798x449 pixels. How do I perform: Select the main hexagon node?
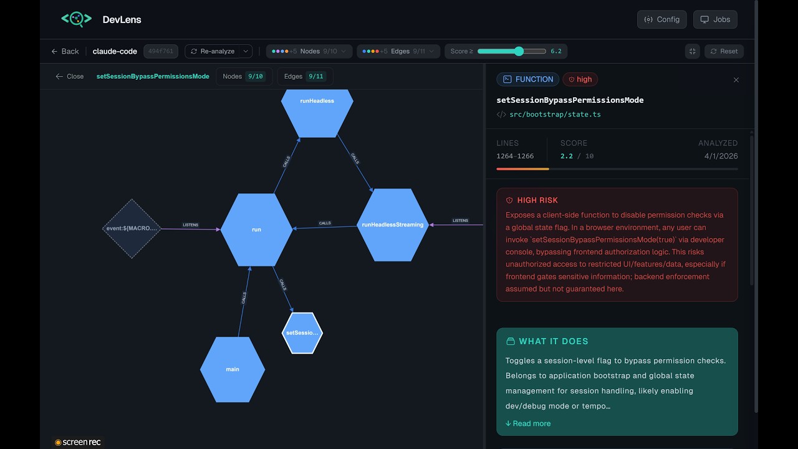(x=233, y=369)
